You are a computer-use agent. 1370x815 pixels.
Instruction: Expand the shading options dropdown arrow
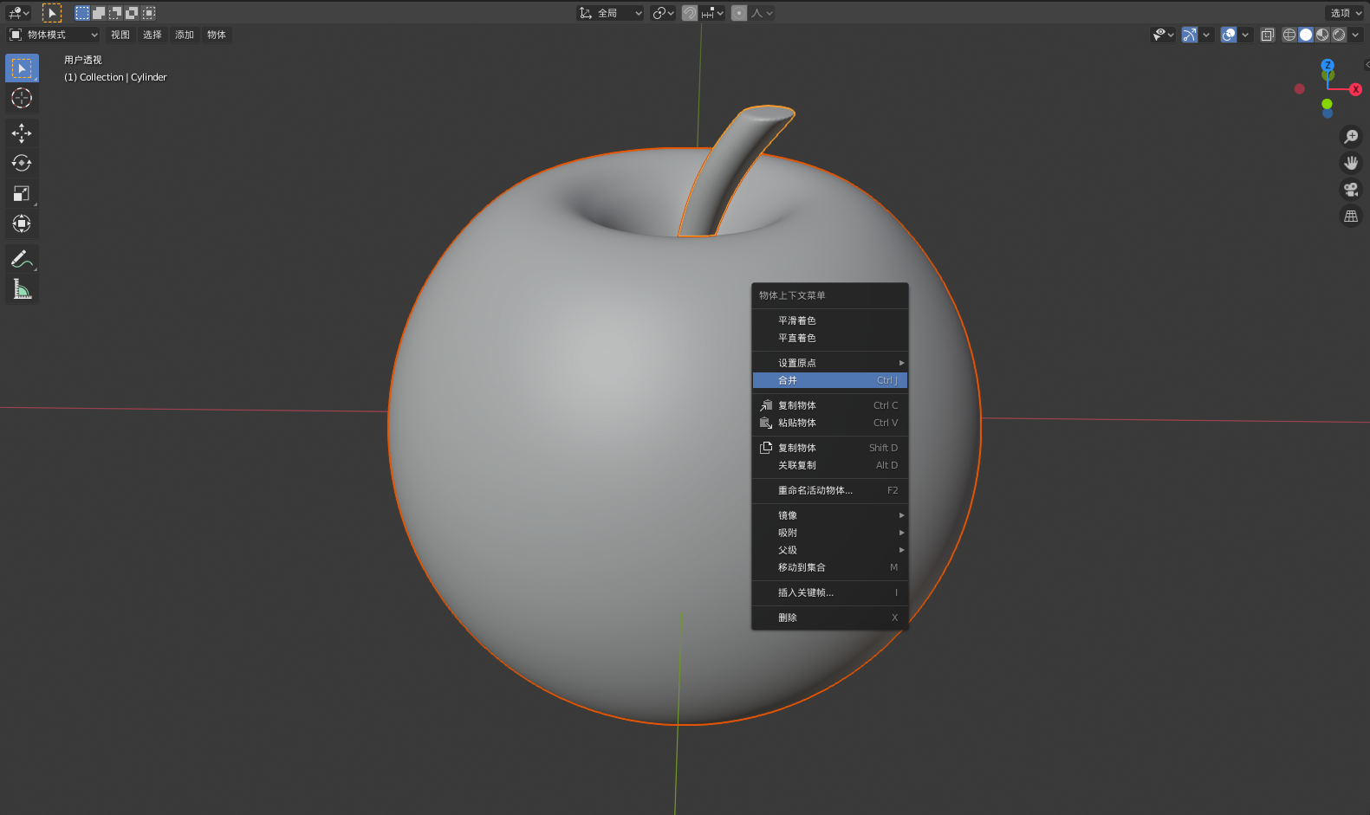(1355, 35)
